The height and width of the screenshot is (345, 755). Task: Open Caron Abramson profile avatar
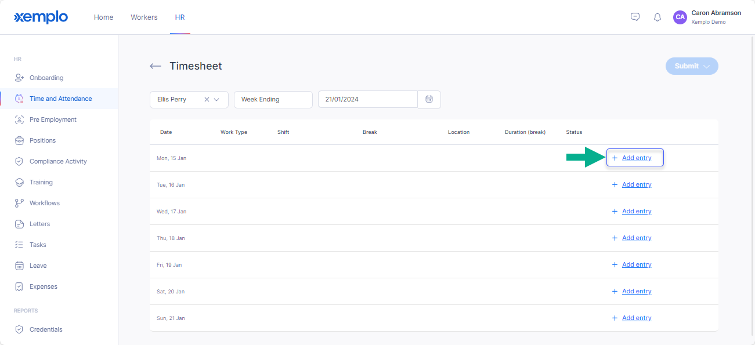point(680,17)
